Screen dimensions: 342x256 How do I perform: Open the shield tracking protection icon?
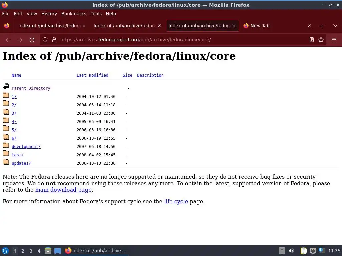tap(45, 40)
